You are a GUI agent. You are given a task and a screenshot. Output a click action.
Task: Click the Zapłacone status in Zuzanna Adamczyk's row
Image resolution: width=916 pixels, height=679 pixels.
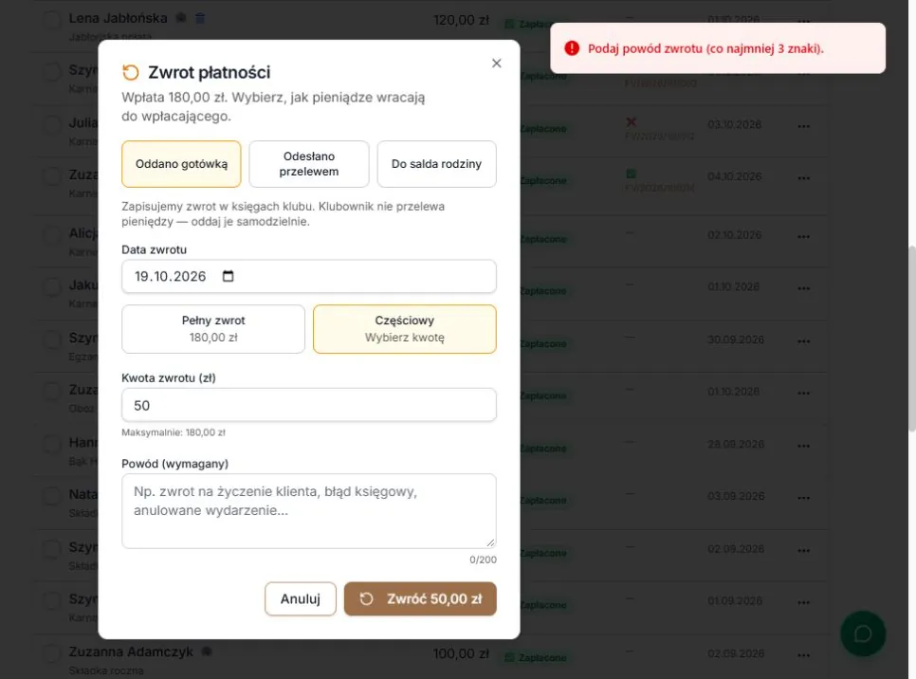536,657
